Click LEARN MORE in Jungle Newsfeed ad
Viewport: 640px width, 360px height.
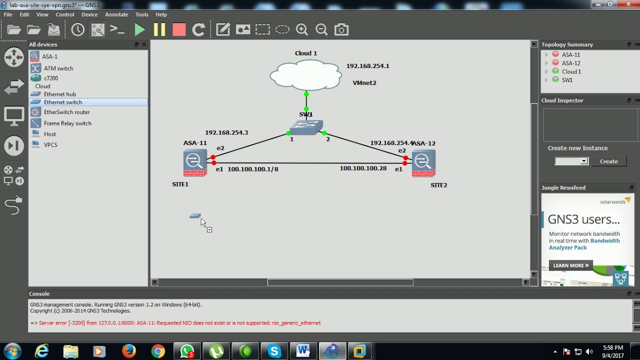[570, 265]
